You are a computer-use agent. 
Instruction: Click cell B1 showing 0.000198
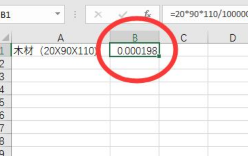point(134,50)
